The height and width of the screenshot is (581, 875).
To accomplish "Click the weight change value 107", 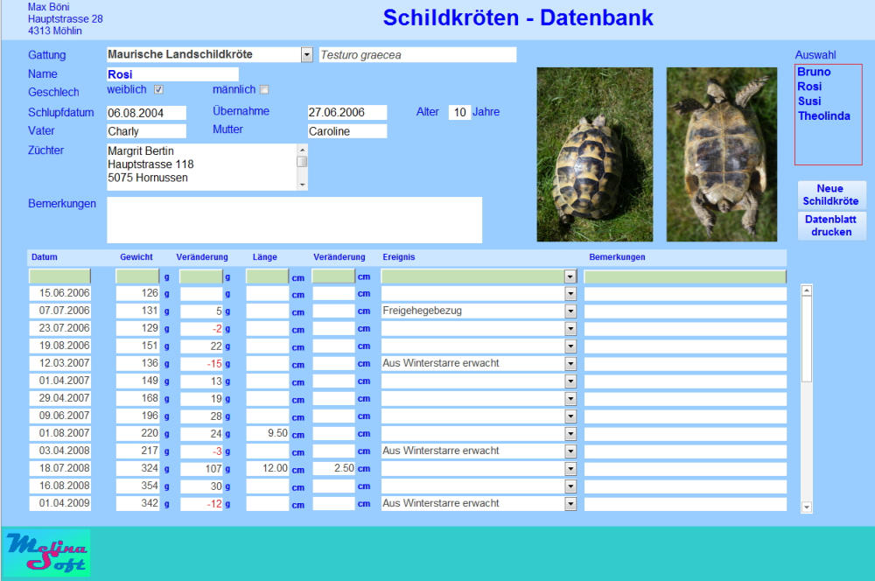I will [201, 469].
